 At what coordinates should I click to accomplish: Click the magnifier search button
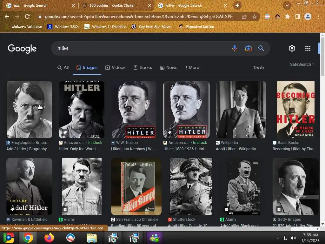tap(261, 48)
